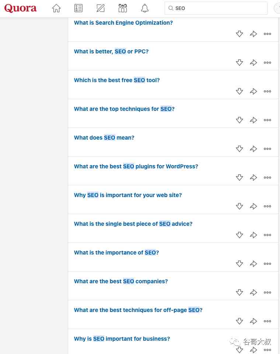Open more options for single best SEO advice question
This screenshot has width=280, height=354.
click(x=267, y=235)
